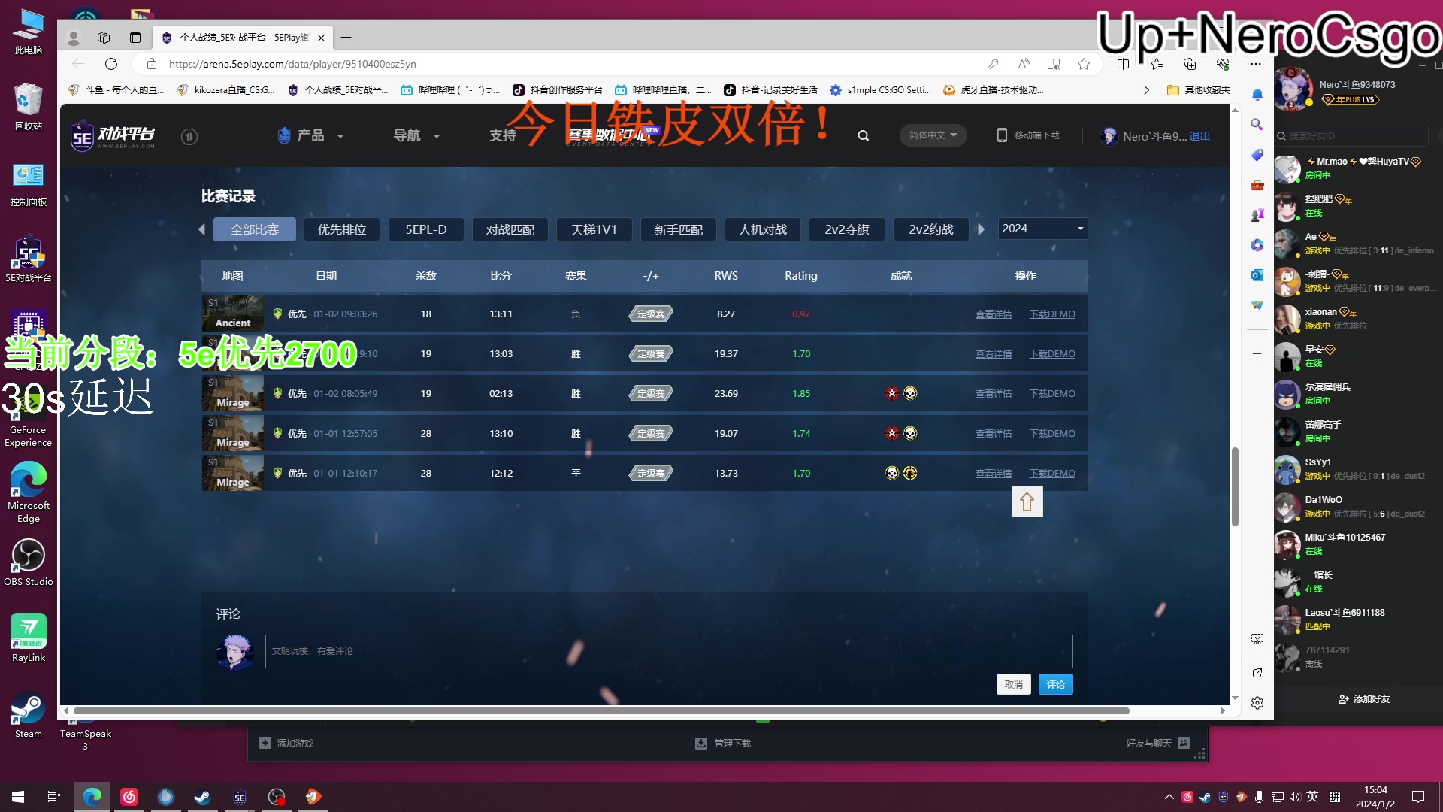The image size is (1443, 812).
Task: Select the 新手匹配 tab
Action: pos(679,229)
